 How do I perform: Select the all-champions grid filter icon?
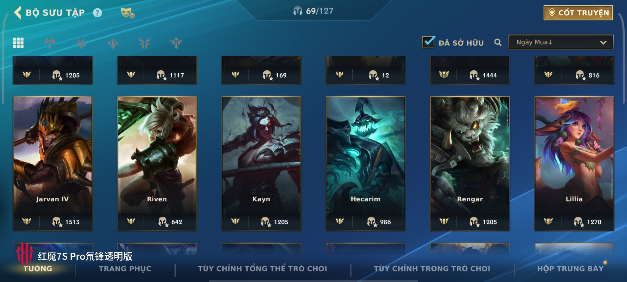18,43
